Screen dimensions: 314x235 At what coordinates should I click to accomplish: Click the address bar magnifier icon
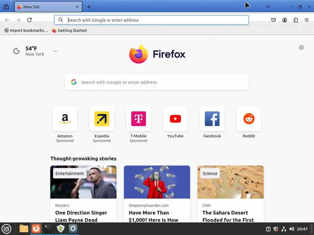coord(60,20)
